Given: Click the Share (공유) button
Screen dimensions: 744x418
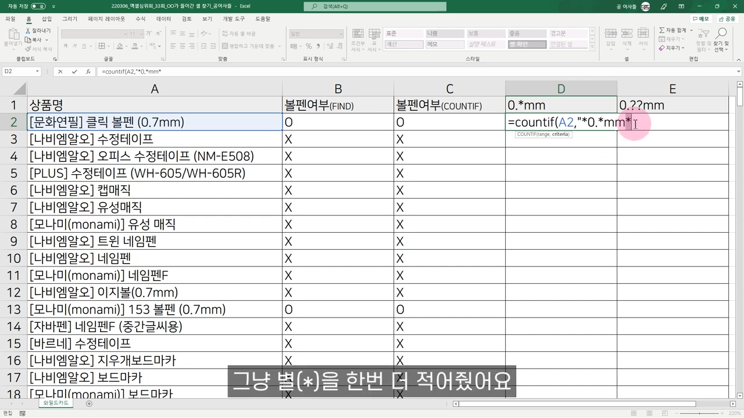Looking at the screenshot, I should click(x=727, y=19).
